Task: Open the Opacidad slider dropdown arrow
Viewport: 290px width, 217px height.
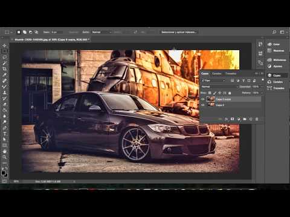Action: (262, 87)
